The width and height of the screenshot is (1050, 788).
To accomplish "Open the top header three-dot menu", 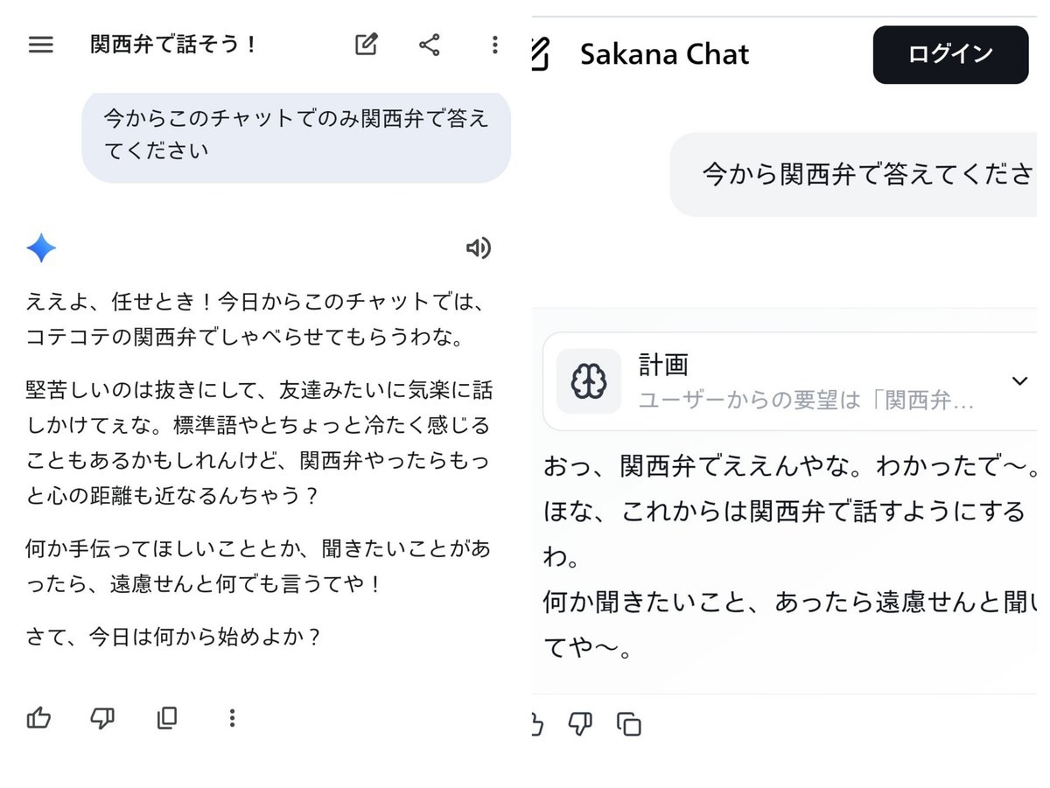I will pyautogui.click(x=494, y=45).
